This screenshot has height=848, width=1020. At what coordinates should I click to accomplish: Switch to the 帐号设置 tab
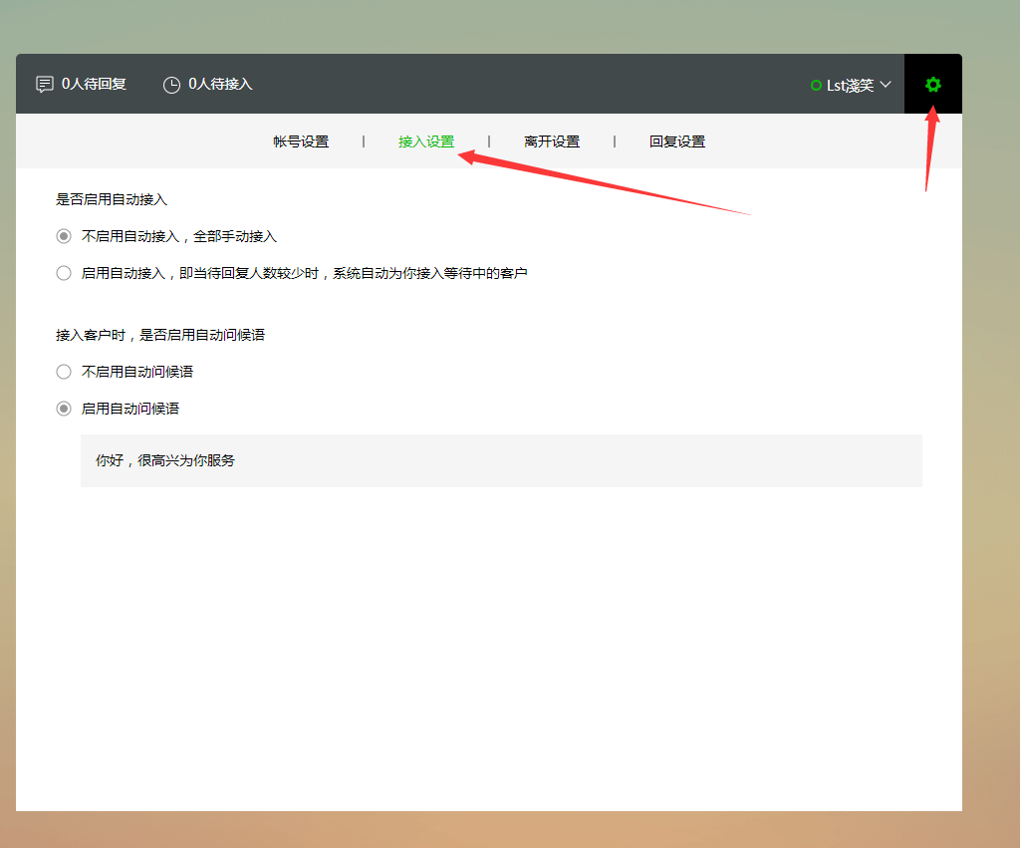(x=301, y=141)
